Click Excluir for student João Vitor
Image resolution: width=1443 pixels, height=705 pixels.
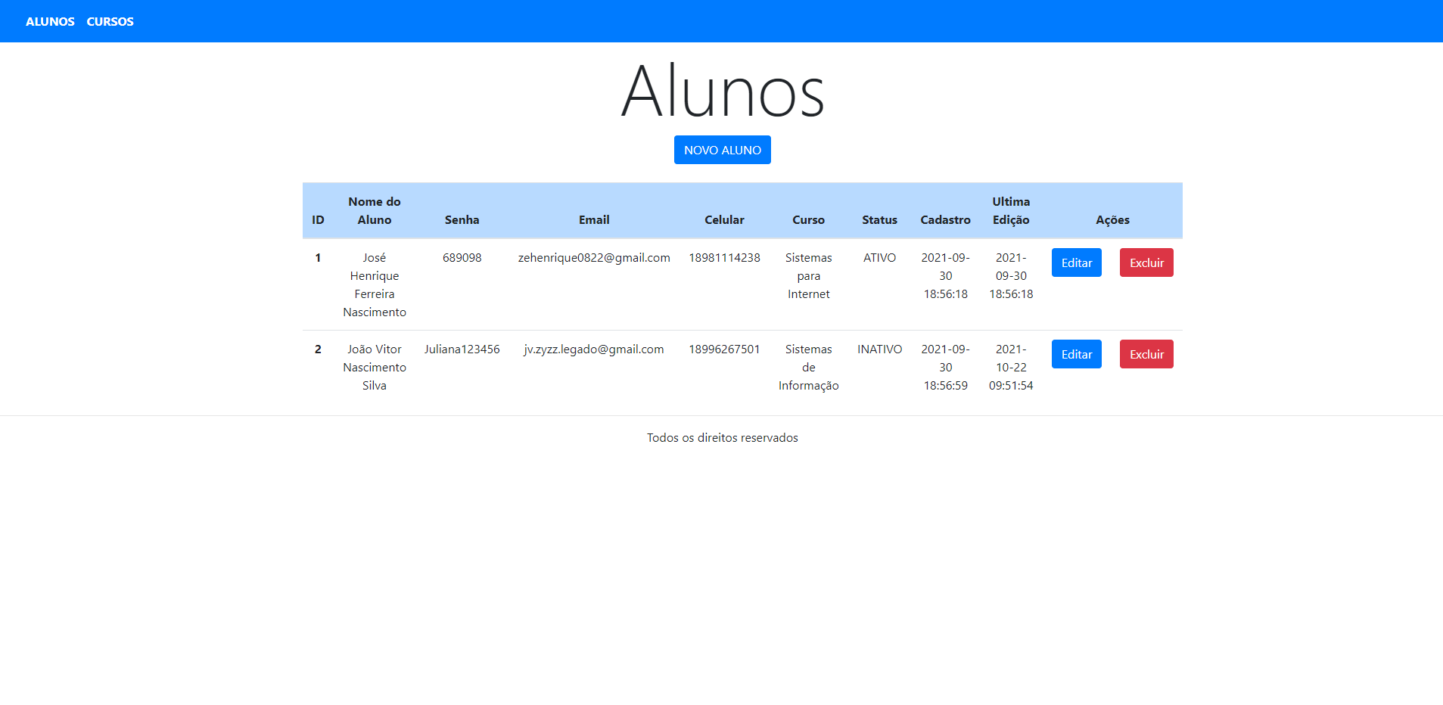coord(1146,354)
